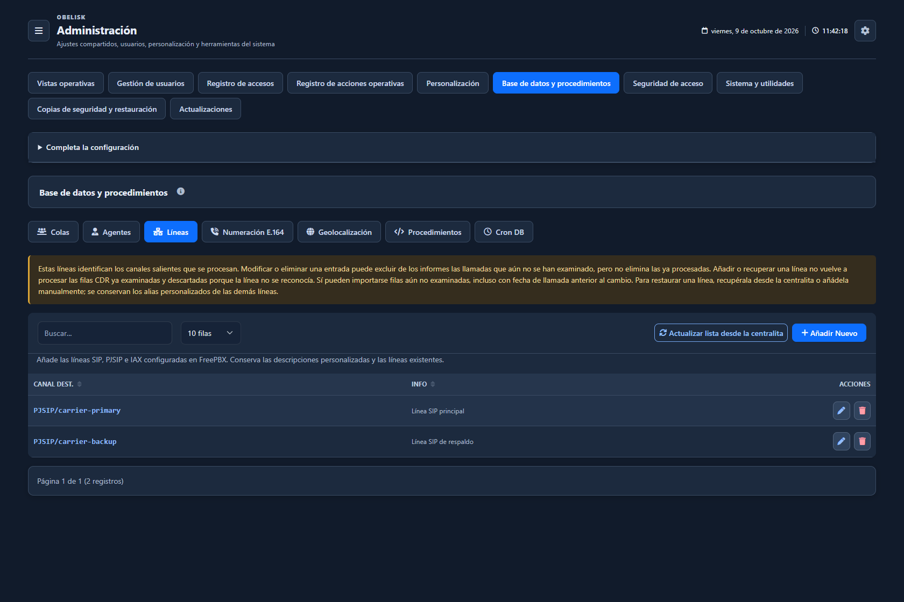The width and height of the screenshot is (904, 602).
Task: Open Numeración E.164 sub-tab
Action: pyautogui.click(x=248, y=232)
